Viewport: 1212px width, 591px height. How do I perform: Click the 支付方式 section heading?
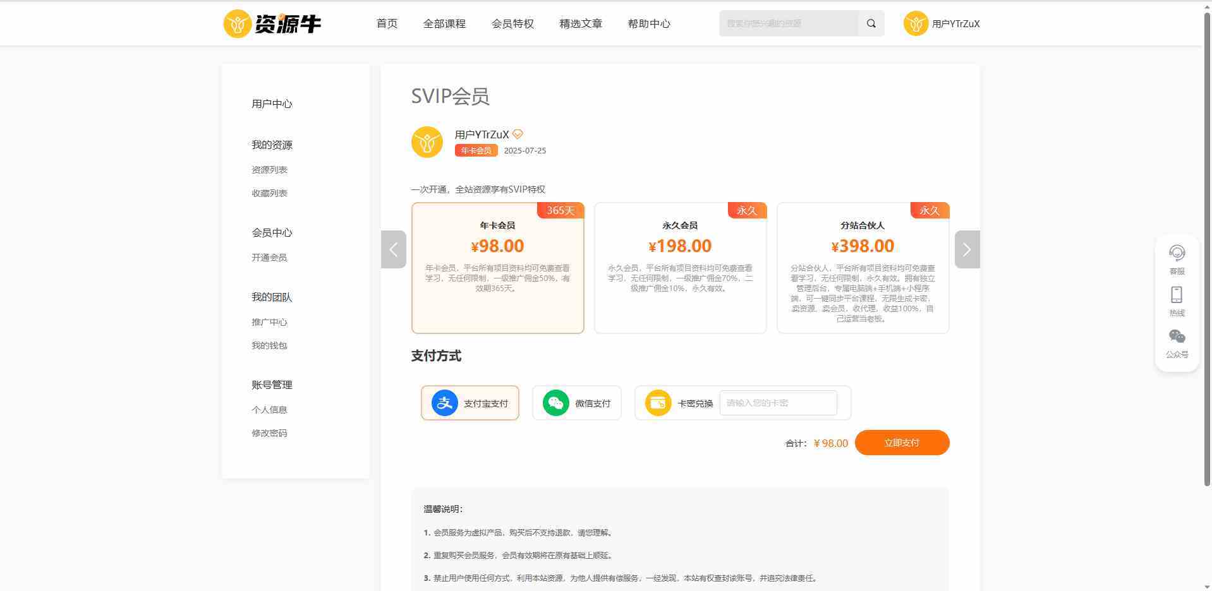point(436,355)
